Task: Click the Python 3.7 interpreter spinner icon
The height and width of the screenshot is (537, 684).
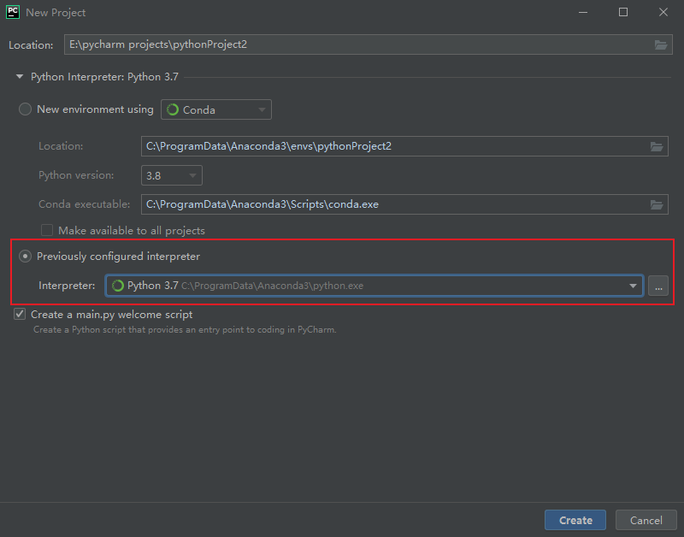Action: [118, 286]
